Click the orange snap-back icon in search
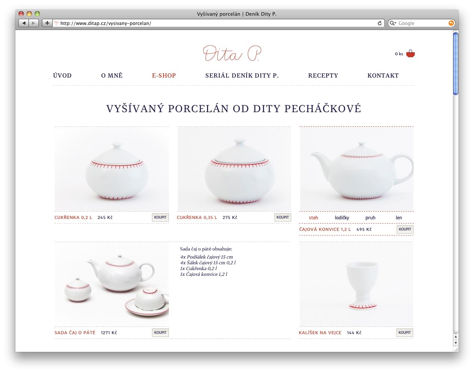 (x=451, y=23)
